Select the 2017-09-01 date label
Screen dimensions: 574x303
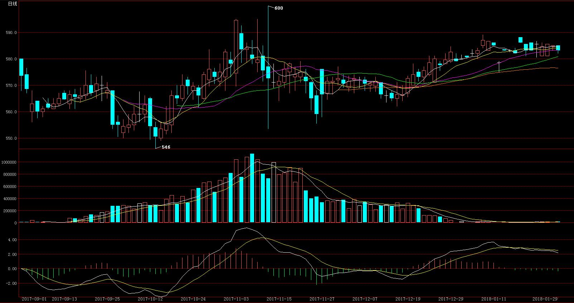click(x=34, y=299)
